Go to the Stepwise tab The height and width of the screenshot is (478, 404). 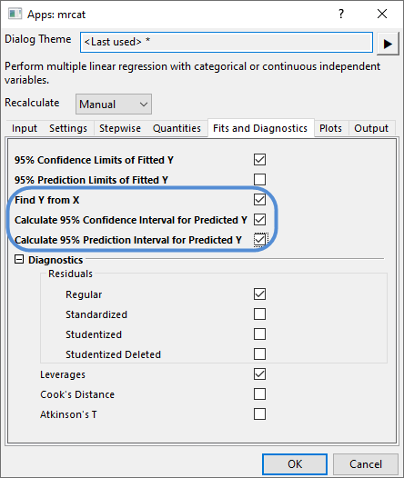(120, 128)
